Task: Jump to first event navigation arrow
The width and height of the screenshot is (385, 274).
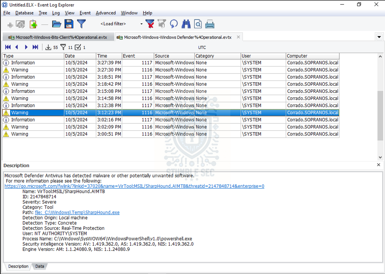Action: (x=8, y=47)
